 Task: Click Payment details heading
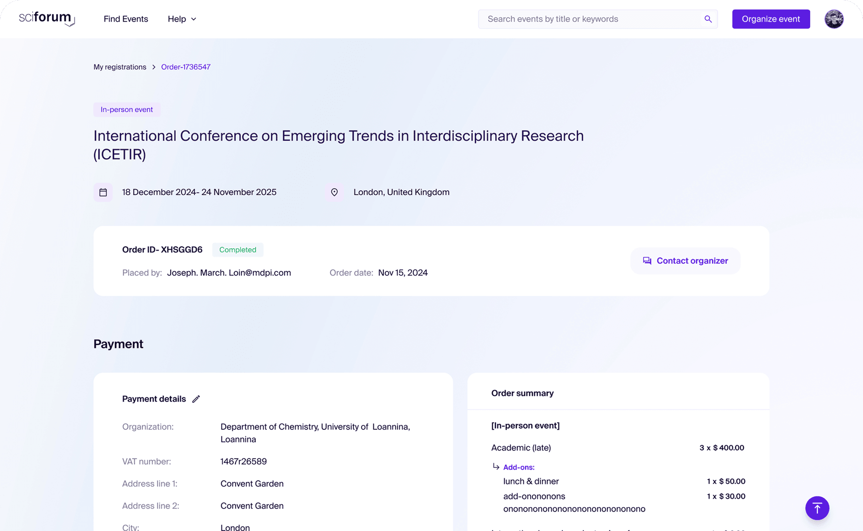point(154,399)
